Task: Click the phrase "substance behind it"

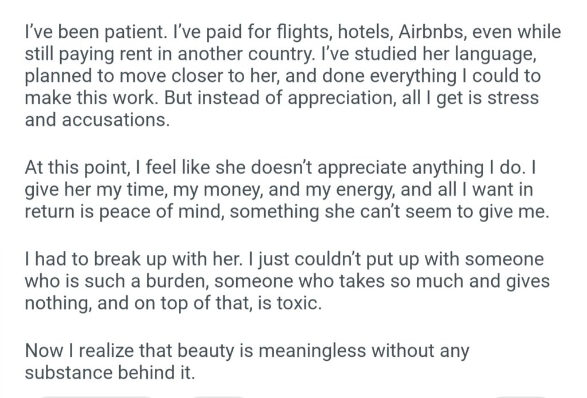Action: coord(109,373)
